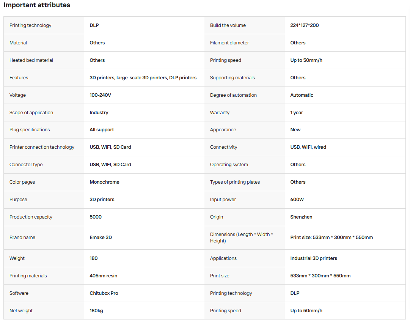
Task: Select the Production capacity 5000 value
Action: point(96,217)
